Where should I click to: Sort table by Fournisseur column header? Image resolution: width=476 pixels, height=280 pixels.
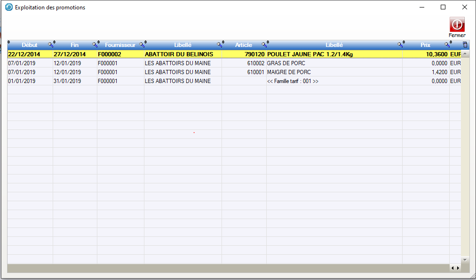pyautogui.click(x=119, y=45)
